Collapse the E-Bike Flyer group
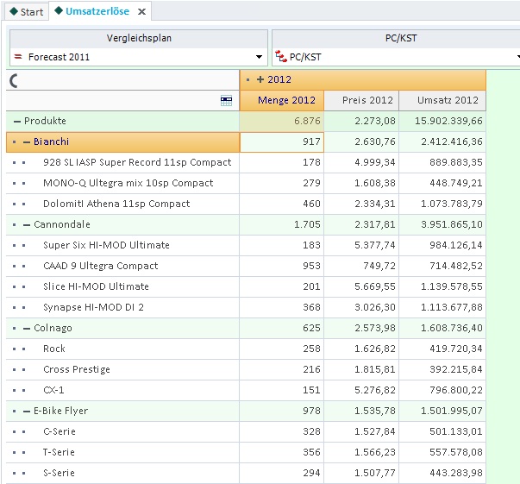The width and height of the screenshot is (520, 484). point(27,412)
